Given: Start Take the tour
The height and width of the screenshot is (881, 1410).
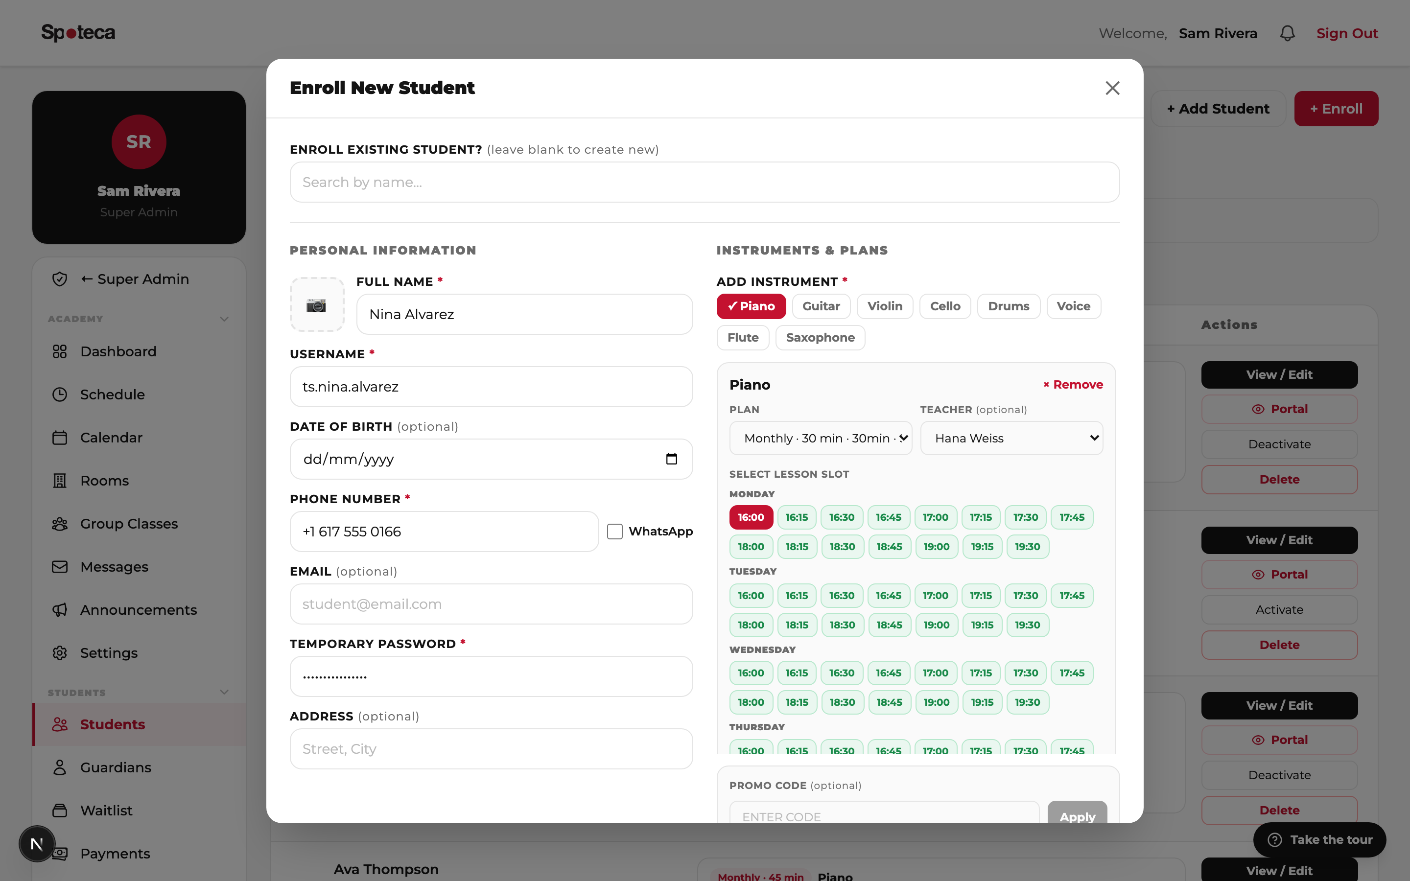Looking at the screenshot, I should [x=1320, y=839].
